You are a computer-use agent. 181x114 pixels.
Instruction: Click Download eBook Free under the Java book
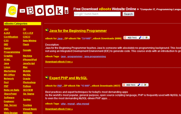[59, 62]
